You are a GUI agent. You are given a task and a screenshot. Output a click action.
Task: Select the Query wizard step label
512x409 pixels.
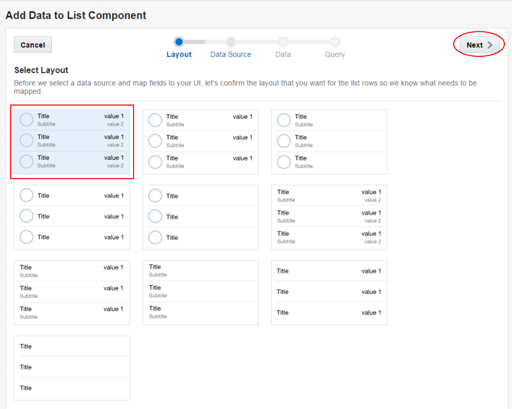pos(335,54)
